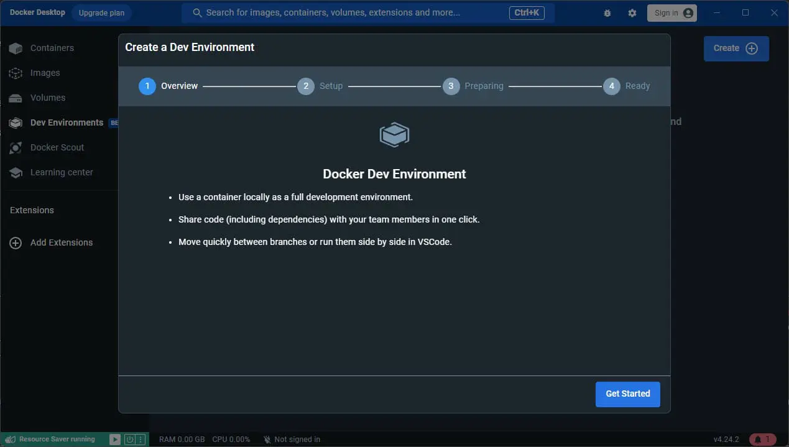Click the CPU 0.00% readout
The height and width of the screenshot is (447, 789).
231,440
